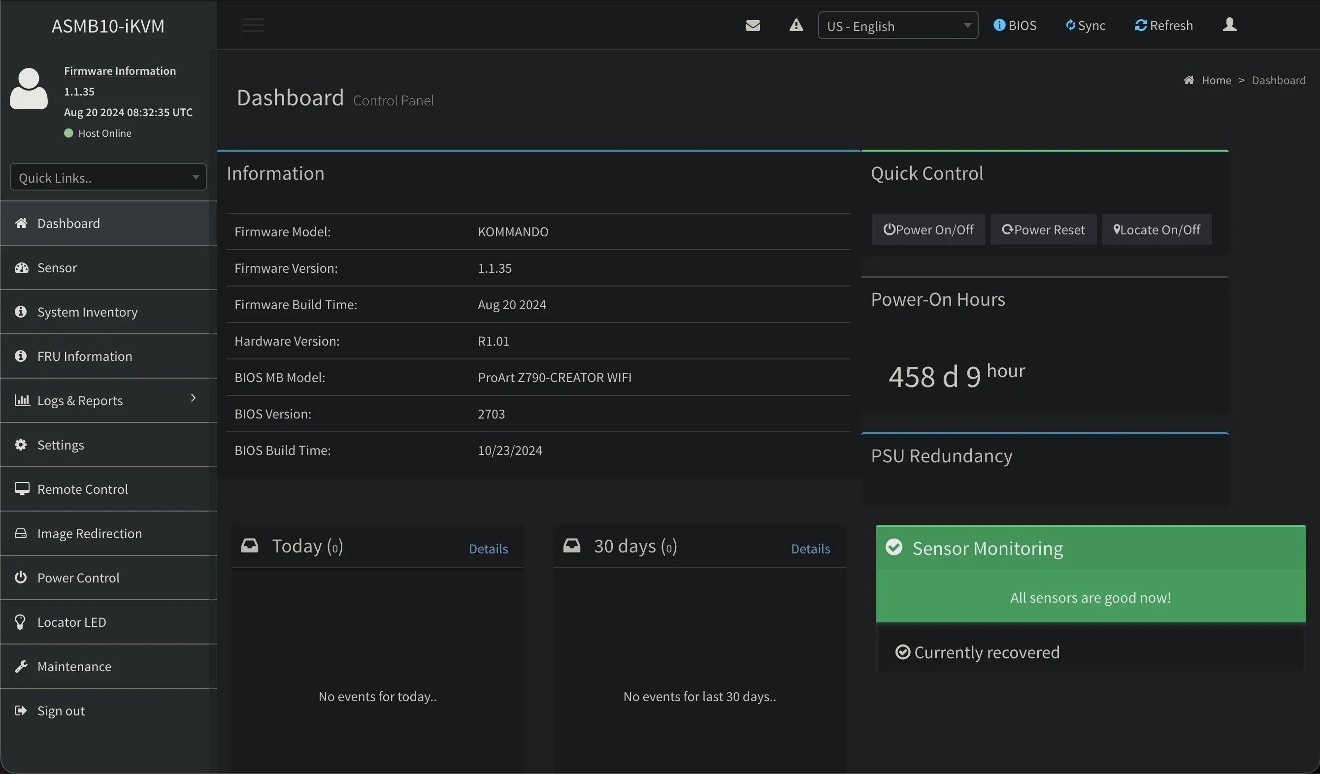Click the BIOS Version value 2703
Viewport: 1320px width, 774px height.
(x=492, y=414)
